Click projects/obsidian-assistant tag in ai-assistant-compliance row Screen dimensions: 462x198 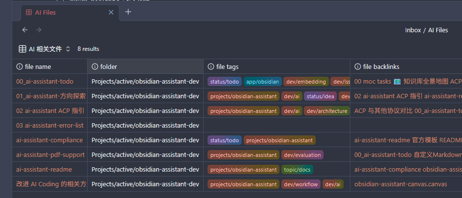(x=279, y=141)
